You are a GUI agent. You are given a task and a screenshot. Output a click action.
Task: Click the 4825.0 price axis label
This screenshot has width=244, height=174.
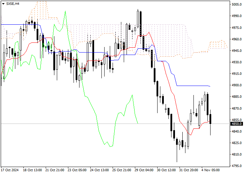point(237,143)
